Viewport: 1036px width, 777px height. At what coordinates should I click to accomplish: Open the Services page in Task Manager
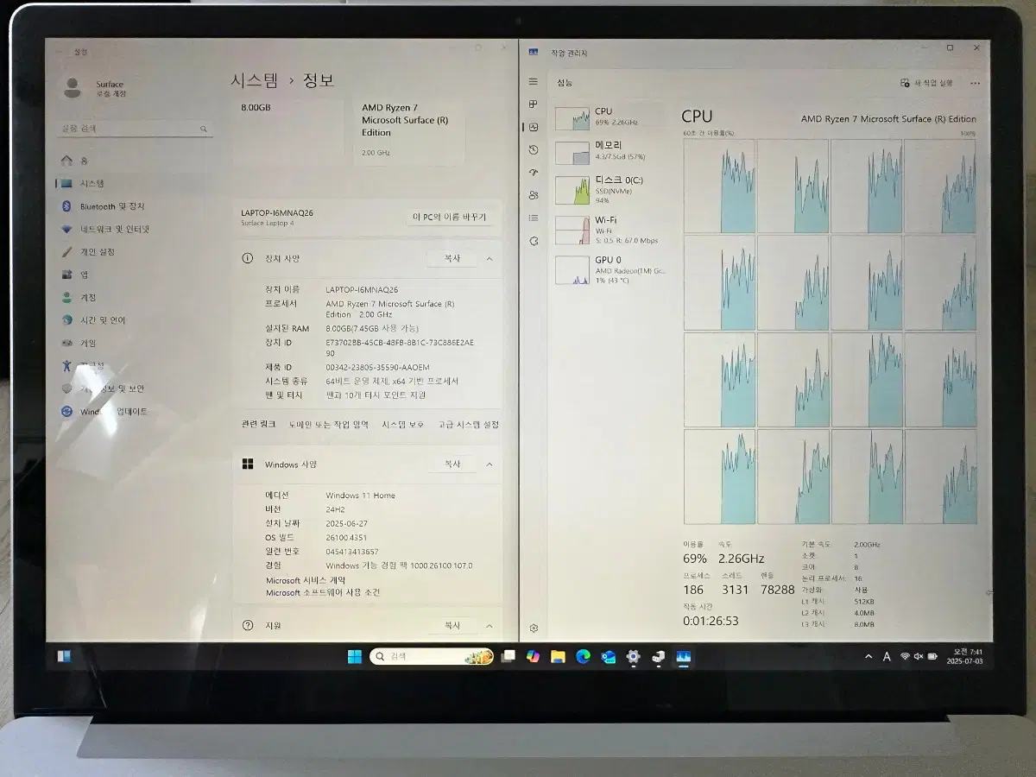pos(534,241)
